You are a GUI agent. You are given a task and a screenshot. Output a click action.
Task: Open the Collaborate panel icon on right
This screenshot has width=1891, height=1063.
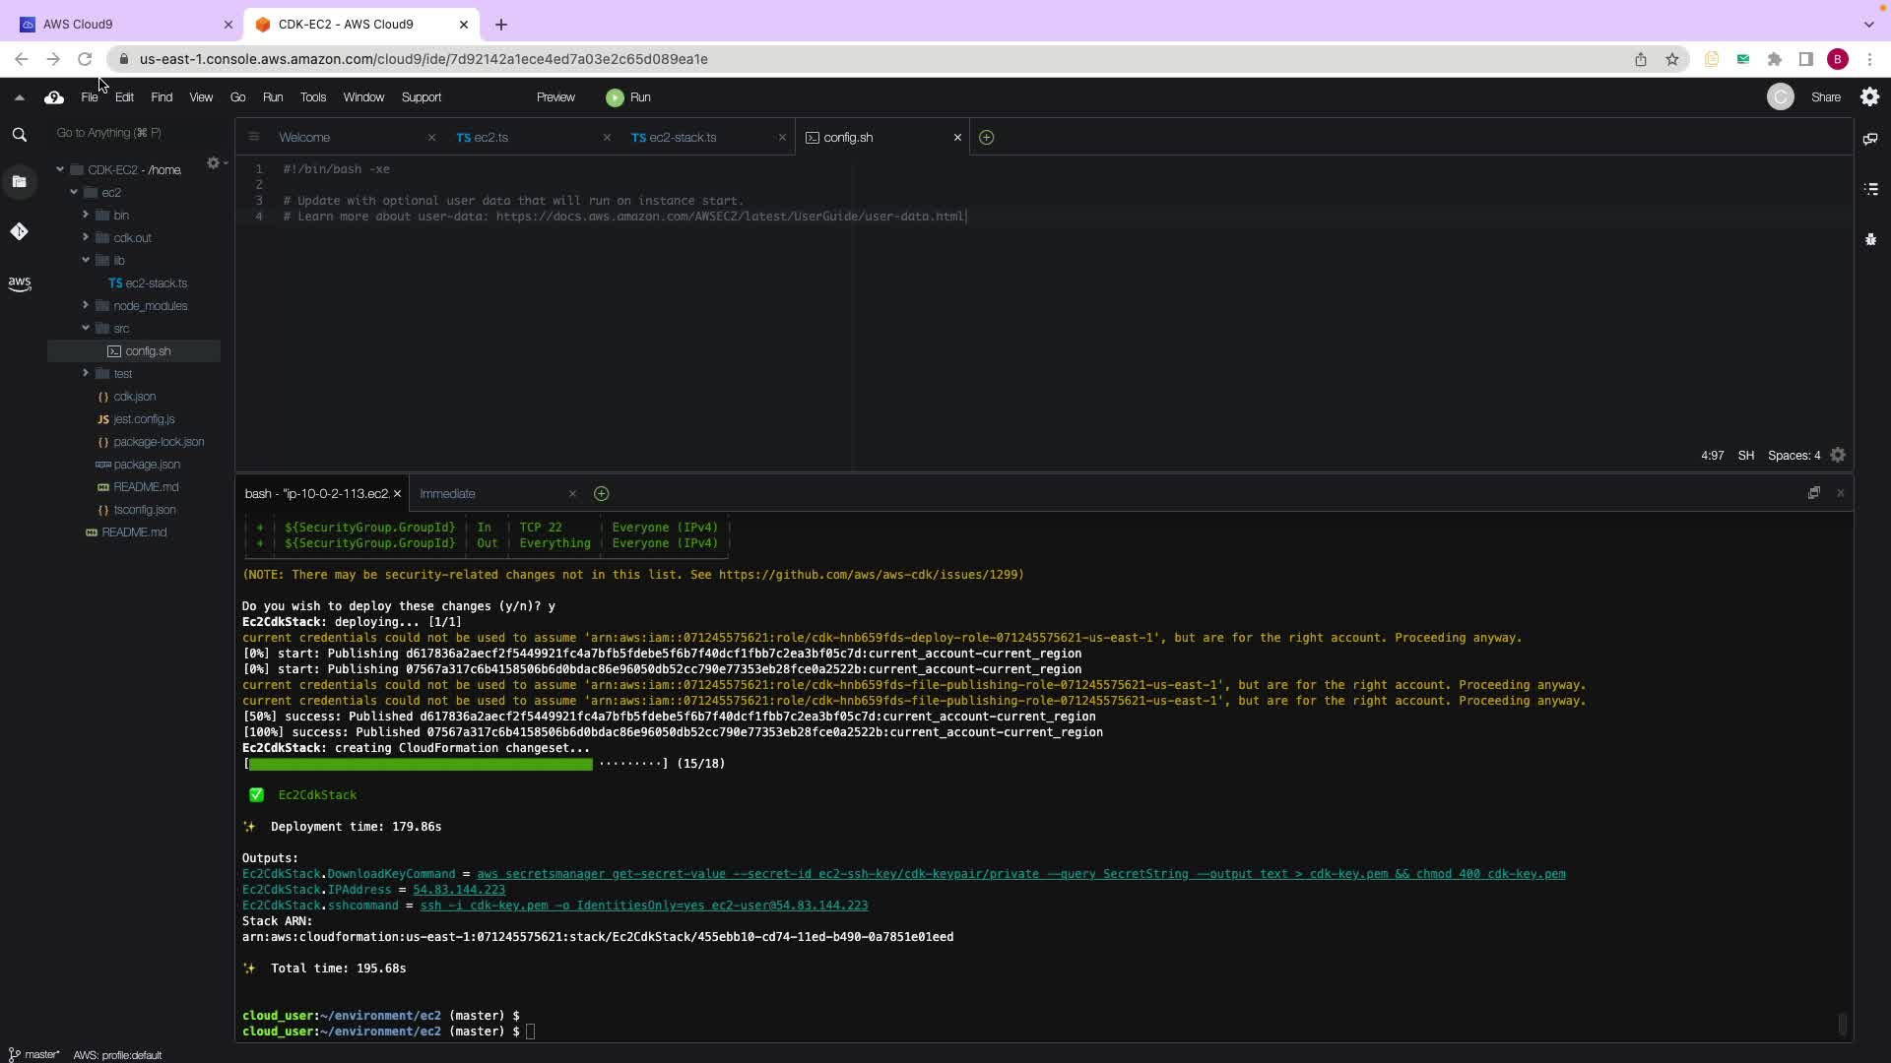(1870, 139)
